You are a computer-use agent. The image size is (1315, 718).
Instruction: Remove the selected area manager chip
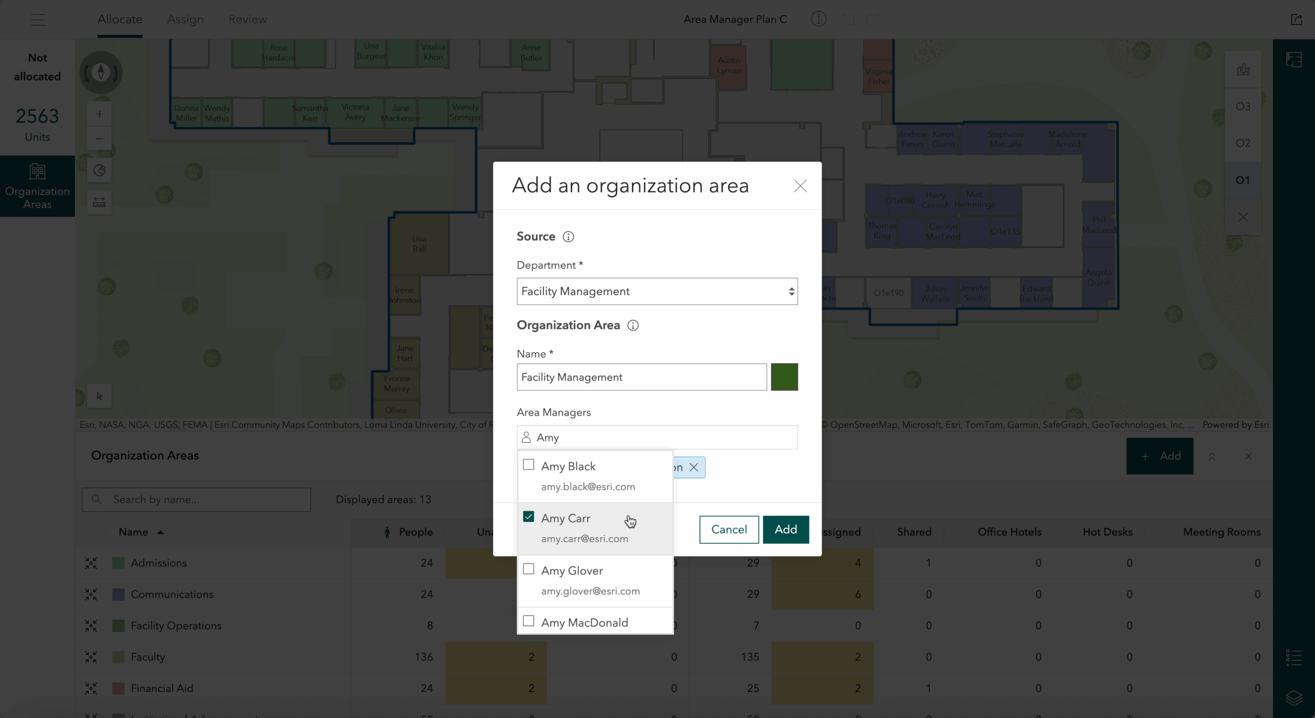coord(693,467)
